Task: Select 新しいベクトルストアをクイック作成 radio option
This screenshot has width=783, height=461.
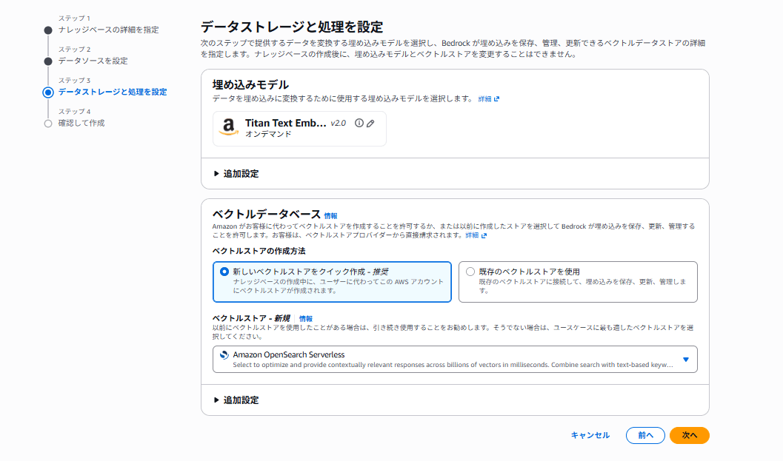Action: coord(224,272)
